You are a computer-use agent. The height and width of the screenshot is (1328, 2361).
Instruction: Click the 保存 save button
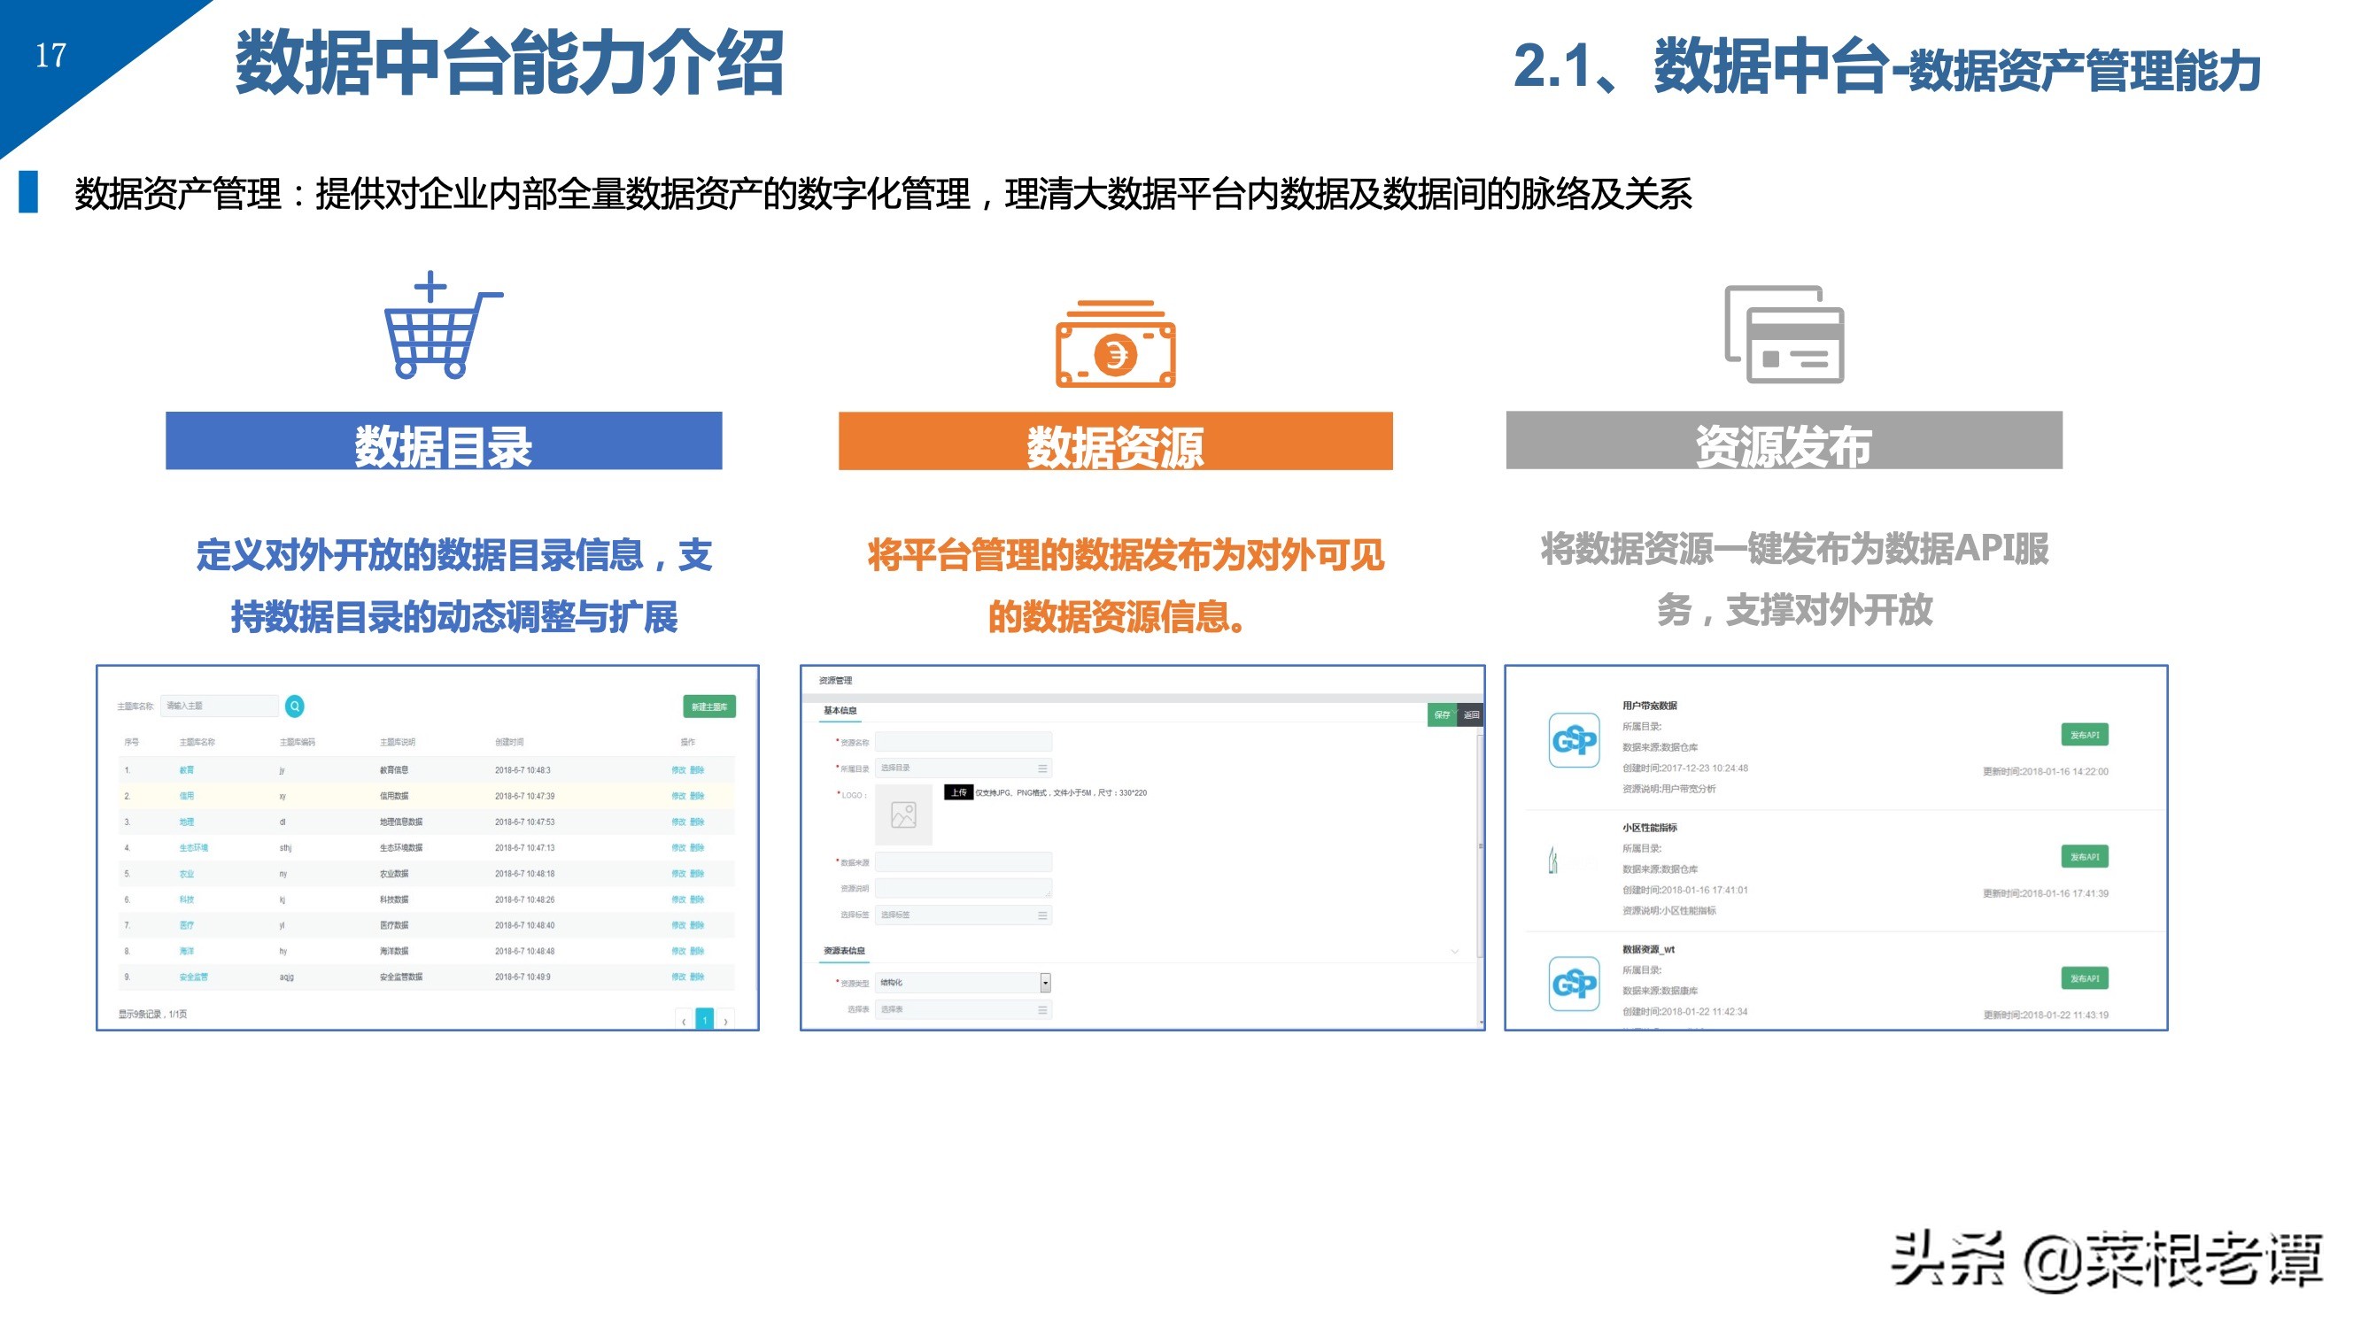1442,714
